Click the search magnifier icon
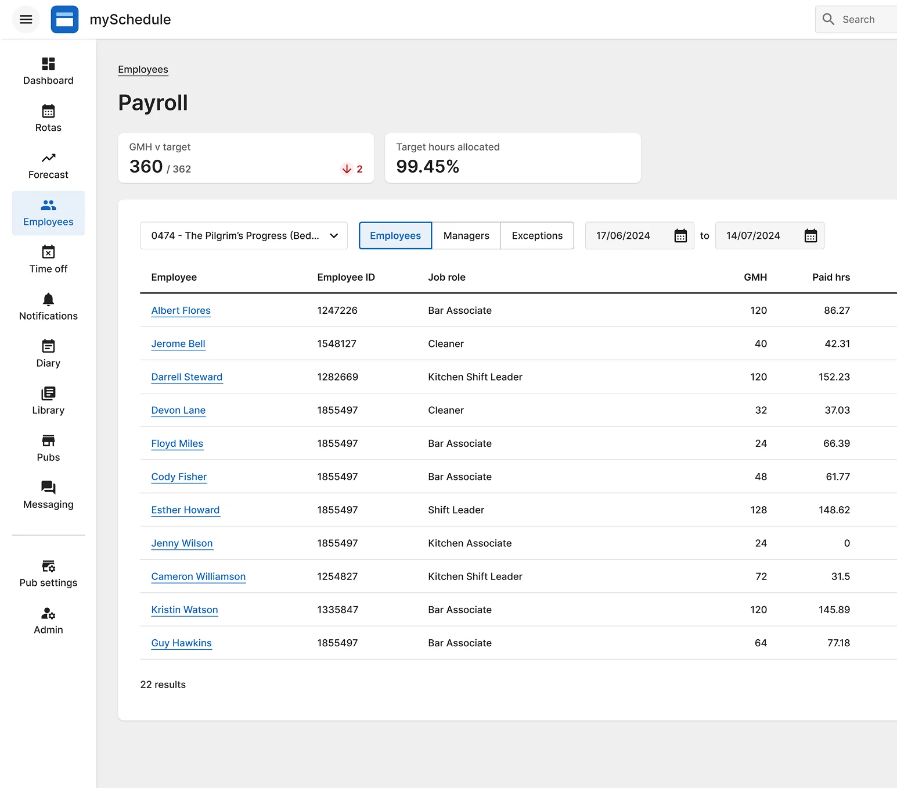This screenshot has width=897, height=788. click(828, 19)
